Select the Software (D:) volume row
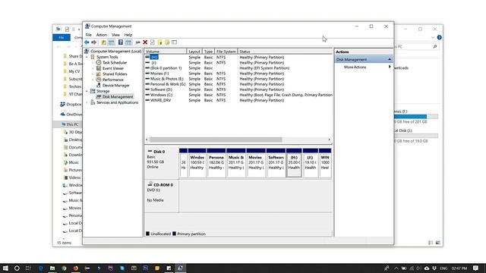Screen dimensions: 486x273 point(238,89)
